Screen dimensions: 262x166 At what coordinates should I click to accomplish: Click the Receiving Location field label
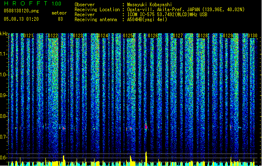[97, 10]
